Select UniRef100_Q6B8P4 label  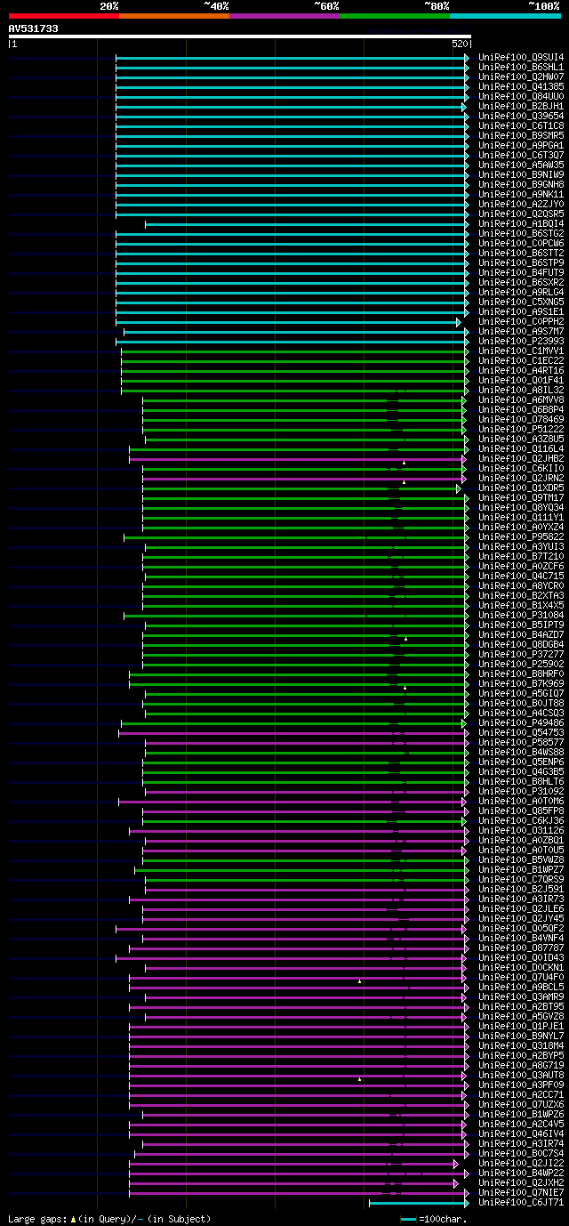[x=521, y=409]
